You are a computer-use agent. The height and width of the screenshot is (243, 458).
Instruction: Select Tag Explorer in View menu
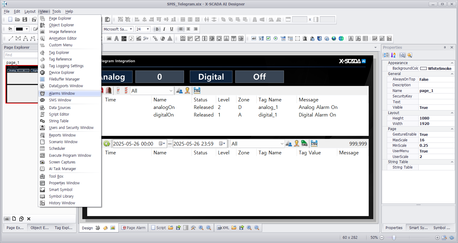[x=70, y=53]
